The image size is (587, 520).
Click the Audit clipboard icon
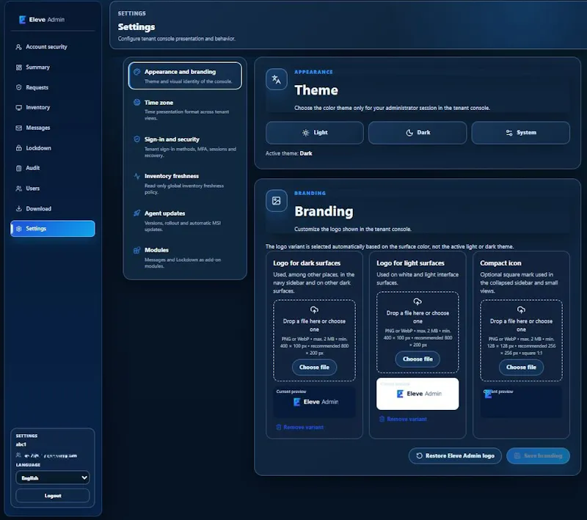19,168
